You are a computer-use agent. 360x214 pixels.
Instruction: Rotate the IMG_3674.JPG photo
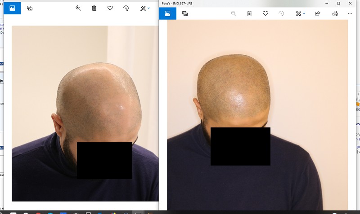click(281, 13)
